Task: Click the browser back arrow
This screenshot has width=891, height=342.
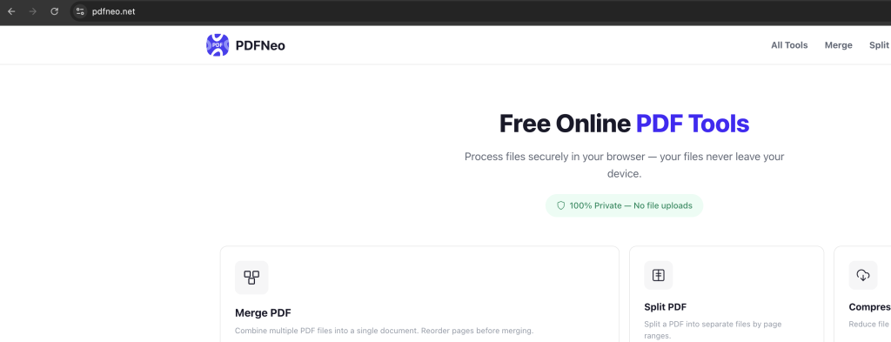Action: (x=11, y=11)
